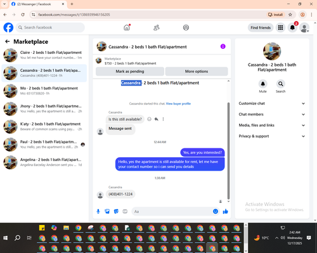Viewport: 317px width, 253px height.
Task: Open the Paul apartment conversation
Action: click(44, 145)
